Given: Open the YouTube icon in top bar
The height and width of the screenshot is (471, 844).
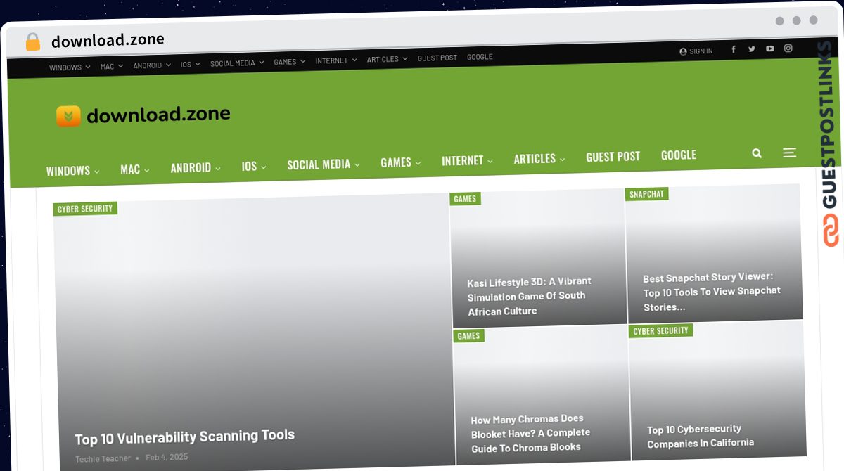Looking at the screenshot, I should (x=770, y=49).
